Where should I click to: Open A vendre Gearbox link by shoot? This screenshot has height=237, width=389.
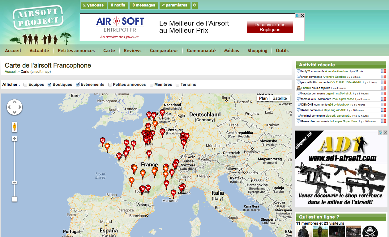pyautogui.click(x=334, y=77)
